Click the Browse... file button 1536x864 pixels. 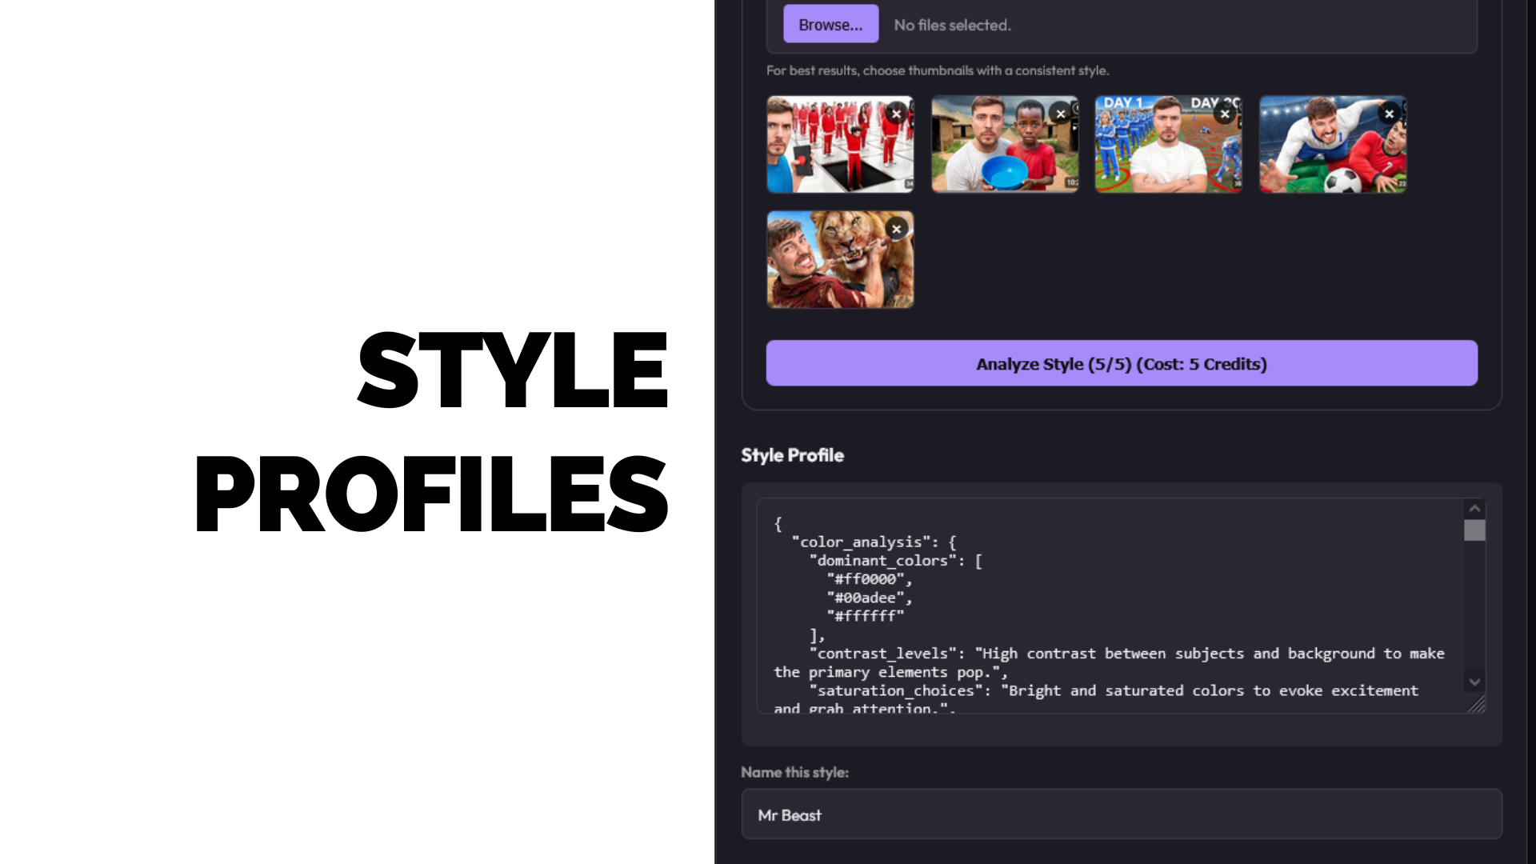tap(830, 25)
